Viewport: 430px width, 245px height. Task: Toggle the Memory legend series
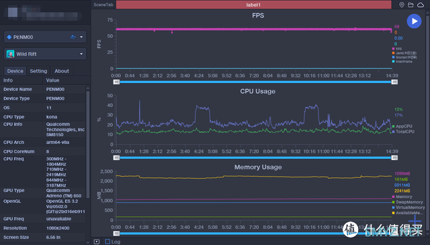(x=402, y=197)
